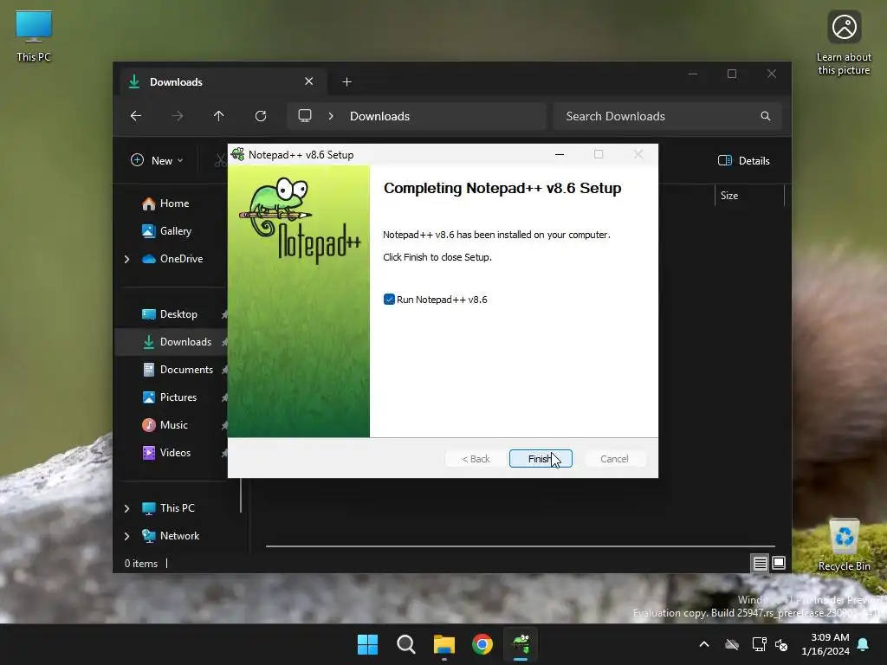Launch Google Chrome from the taskbar
Viewport: 887px width, 665px height.
482,644
